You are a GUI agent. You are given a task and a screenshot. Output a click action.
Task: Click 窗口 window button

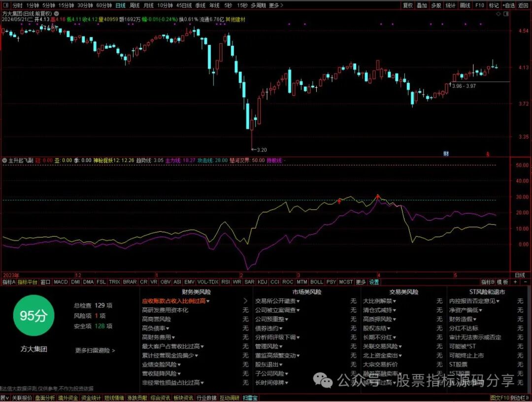coord(45,282)
